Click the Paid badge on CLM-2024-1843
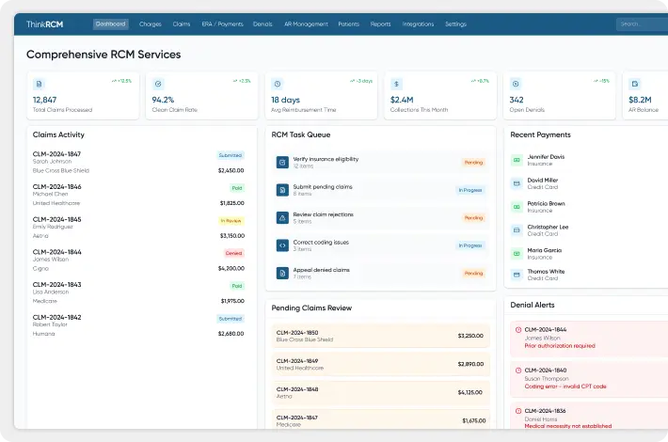 [x=237, y=286]
